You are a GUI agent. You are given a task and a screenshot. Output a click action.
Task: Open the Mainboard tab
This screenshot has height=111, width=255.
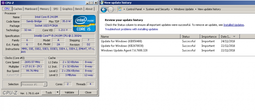point(31,9)
